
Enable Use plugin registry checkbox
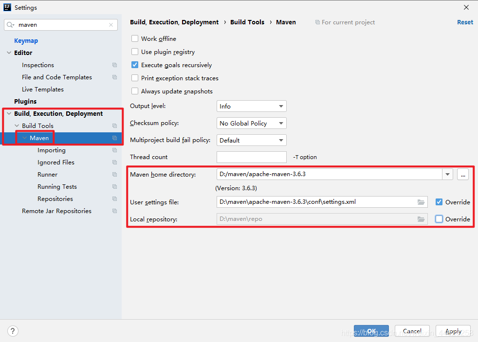(x=135, y=52)
